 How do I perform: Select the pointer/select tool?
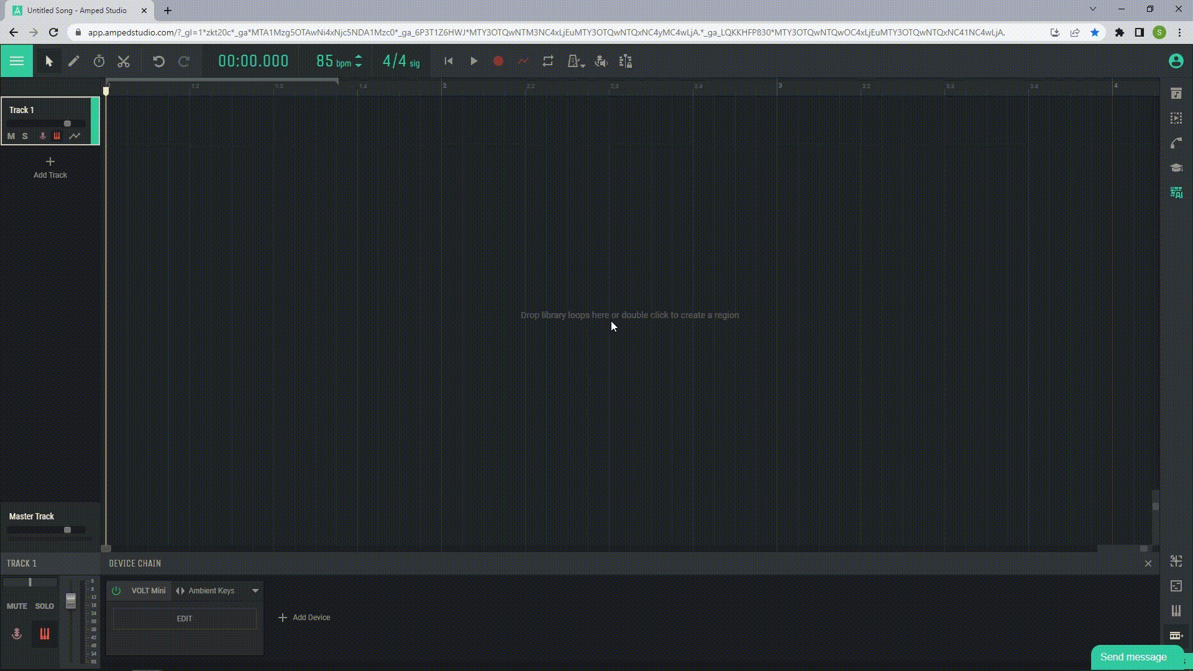48,61
